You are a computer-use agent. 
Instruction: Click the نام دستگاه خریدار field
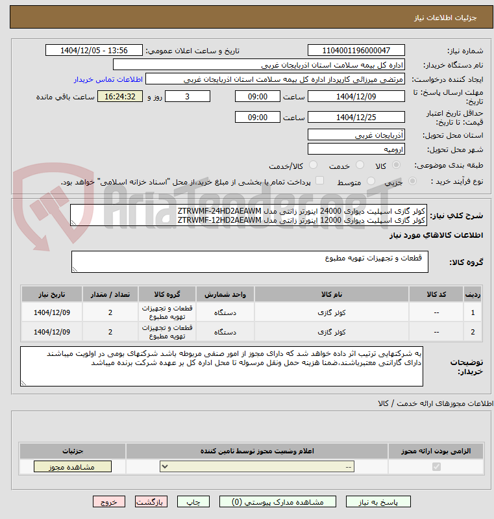pos(259,65)
